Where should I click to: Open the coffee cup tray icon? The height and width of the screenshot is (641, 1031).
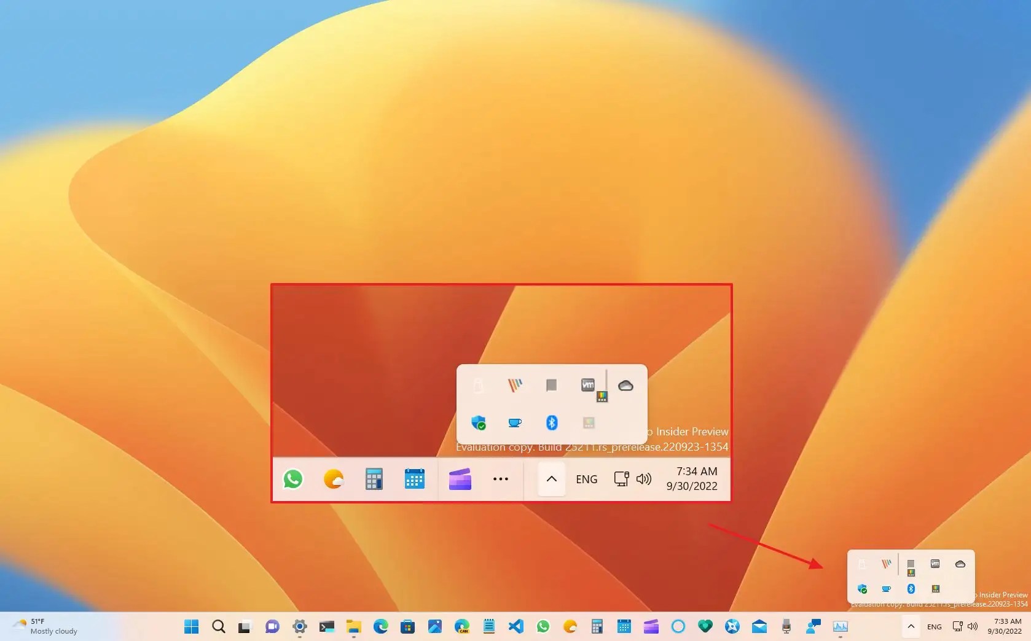pos(515,422)
